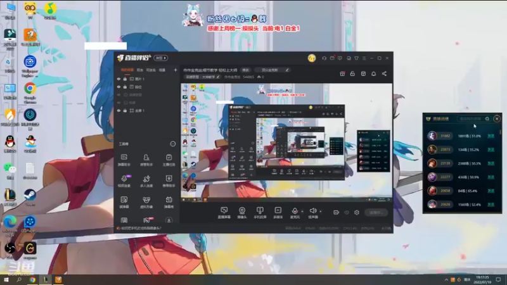This screenshot has height=285, width=507.
Task: Click 发送 link for hero with 65.4% winrate
Action: point(491,191)
